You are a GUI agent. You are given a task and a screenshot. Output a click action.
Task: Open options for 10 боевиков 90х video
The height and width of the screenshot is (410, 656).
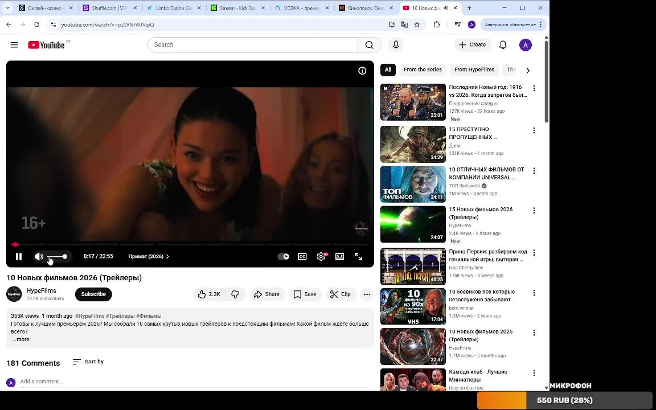pyautogui.click(x=534, y=293)
